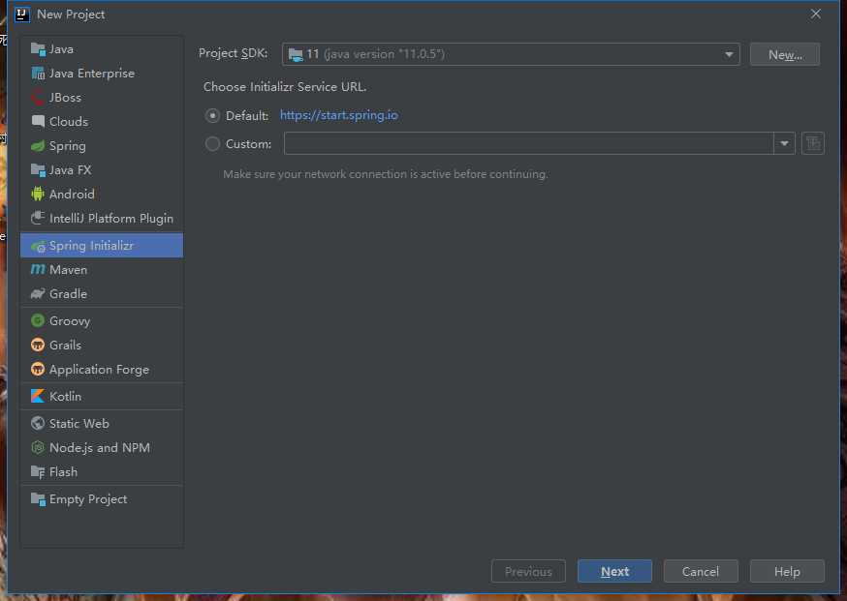The height and width of the screenshot is (601, 847).
Task: Click the network connection notice text
Action: pos(386,174)
